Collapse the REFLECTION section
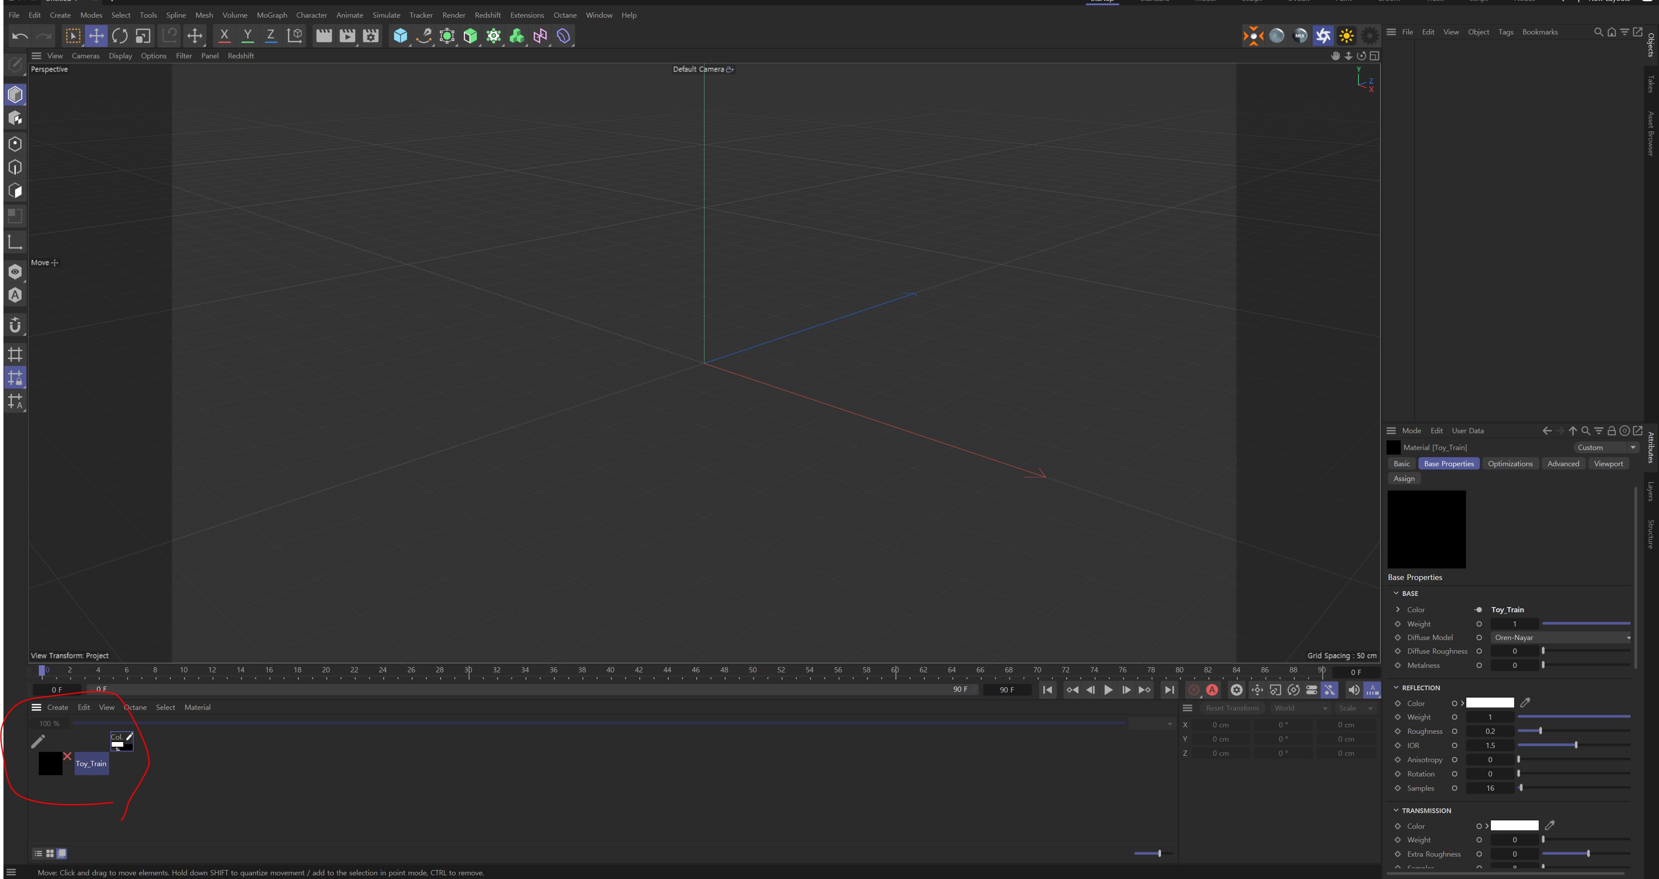Viewport: 1659px width, 879px height. coord(1396,688)
